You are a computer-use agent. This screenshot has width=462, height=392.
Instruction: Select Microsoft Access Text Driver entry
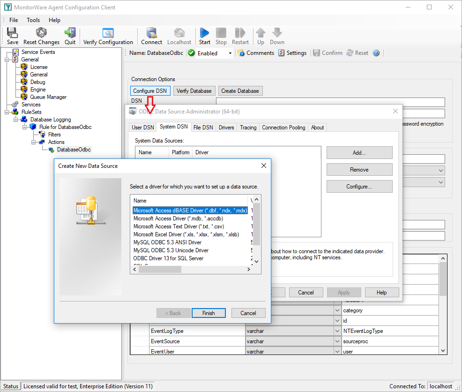click(x=179, y=226)
